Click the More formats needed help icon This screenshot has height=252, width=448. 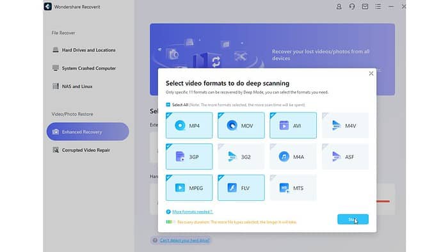[168, 212]
